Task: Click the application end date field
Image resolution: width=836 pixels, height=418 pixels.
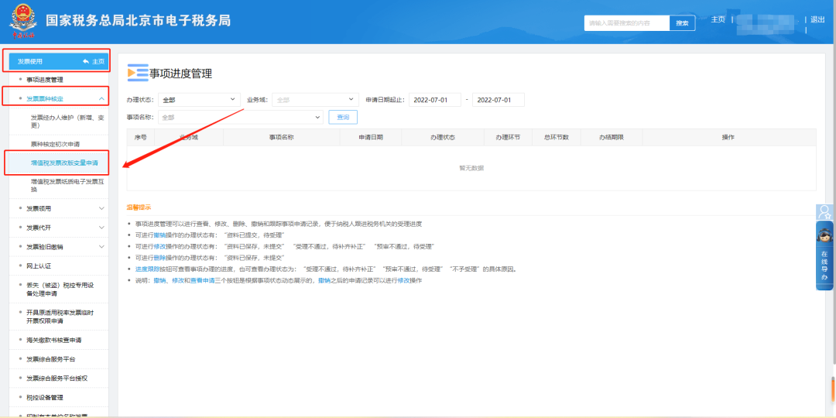Action: [499, 100]
